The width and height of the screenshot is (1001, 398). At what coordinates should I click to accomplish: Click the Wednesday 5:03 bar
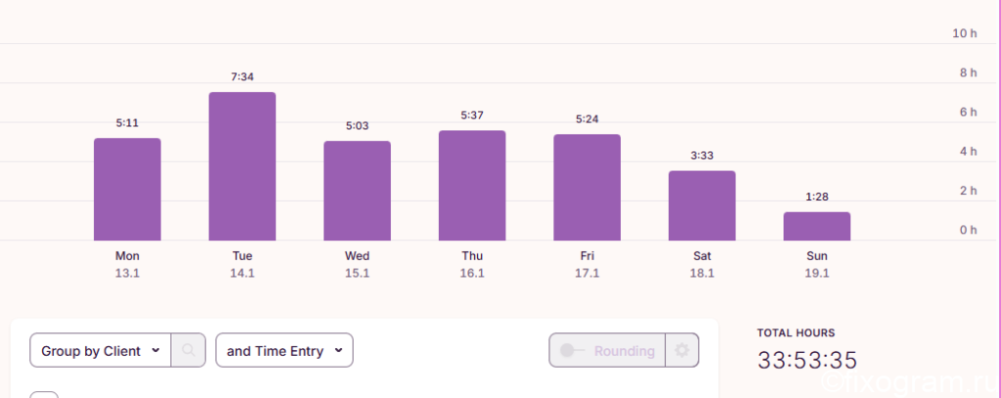click(357, 191)
